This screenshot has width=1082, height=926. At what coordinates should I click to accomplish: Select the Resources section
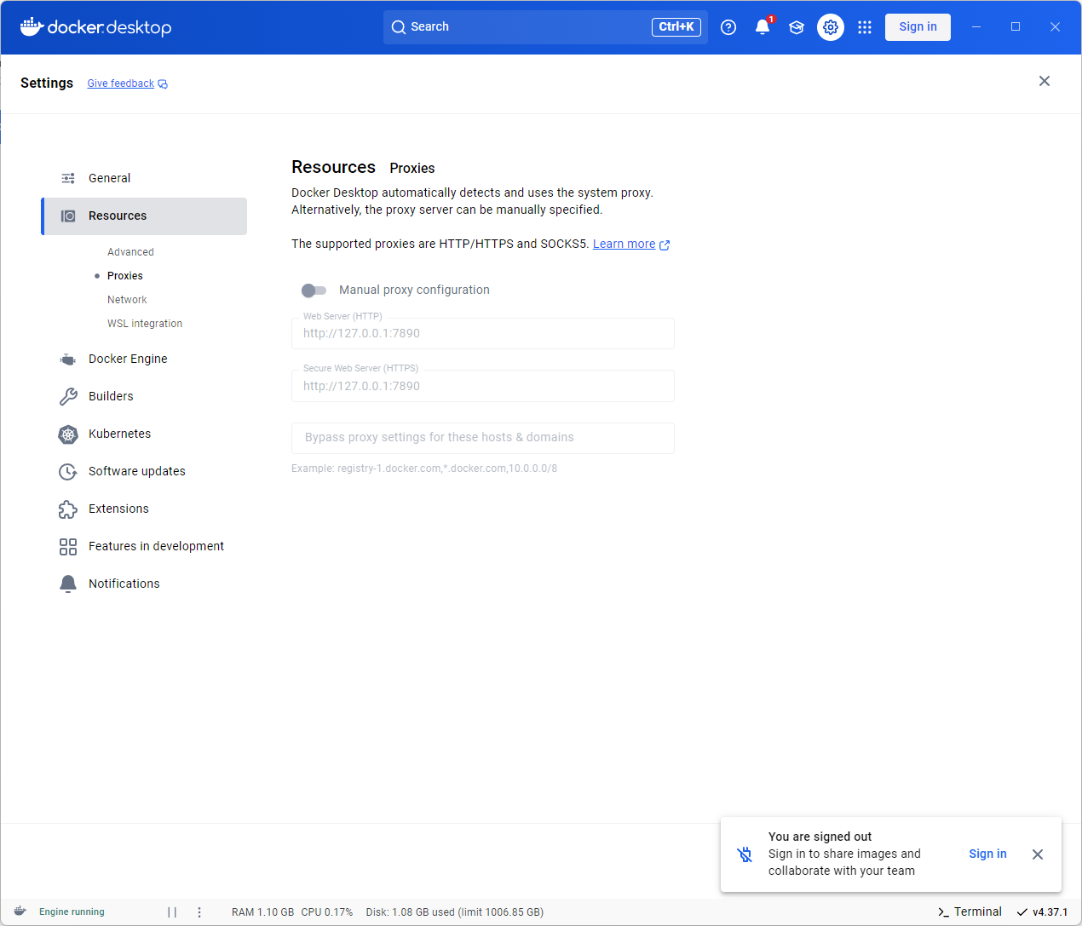click(145, 216)
